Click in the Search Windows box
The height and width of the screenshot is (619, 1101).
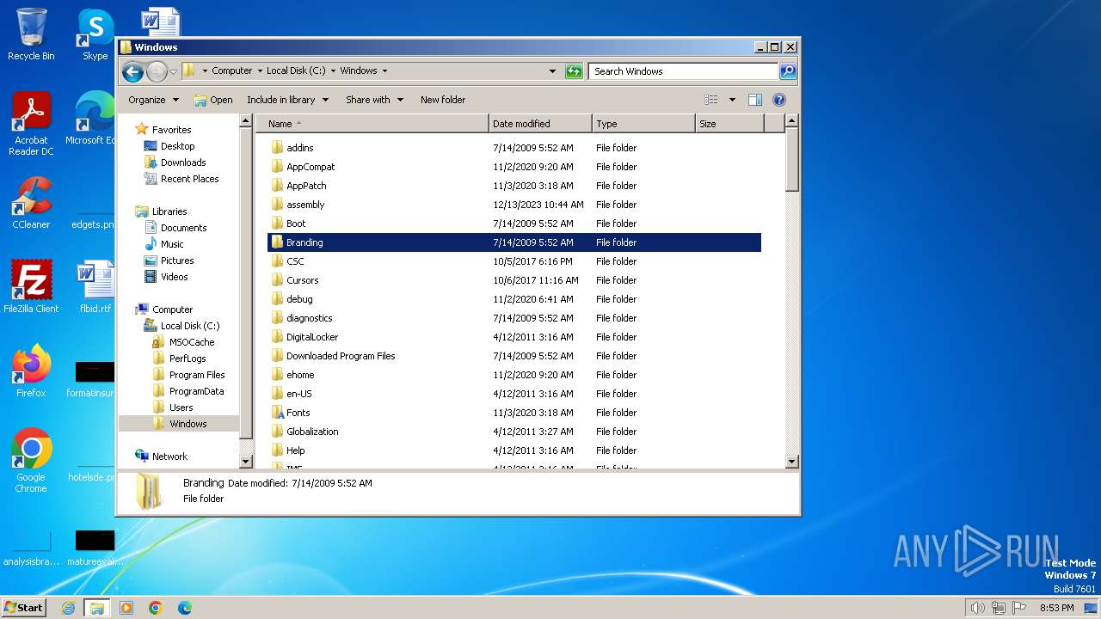(684, 71)
